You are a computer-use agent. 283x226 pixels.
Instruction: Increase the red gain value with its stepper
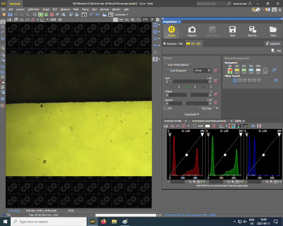[x=179, y=86]
